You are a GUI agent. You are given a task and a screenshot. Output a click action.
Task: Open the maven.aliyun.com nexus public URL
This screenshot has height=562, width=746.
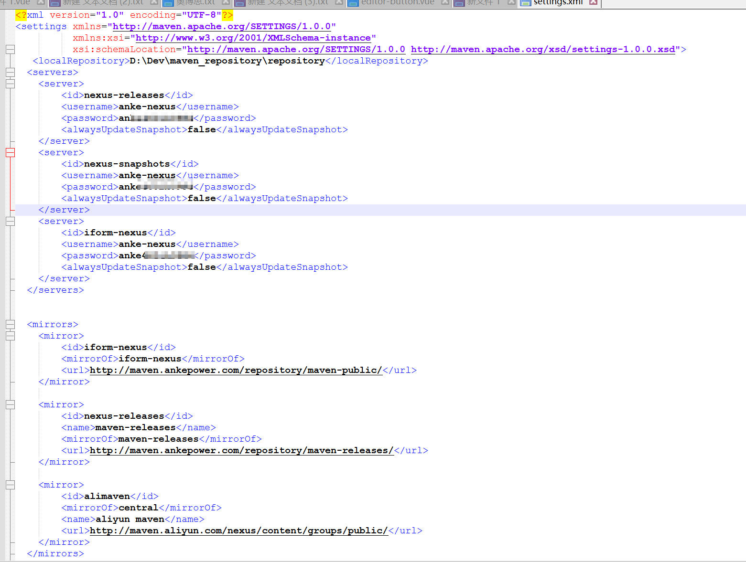[x=238, y=530]
